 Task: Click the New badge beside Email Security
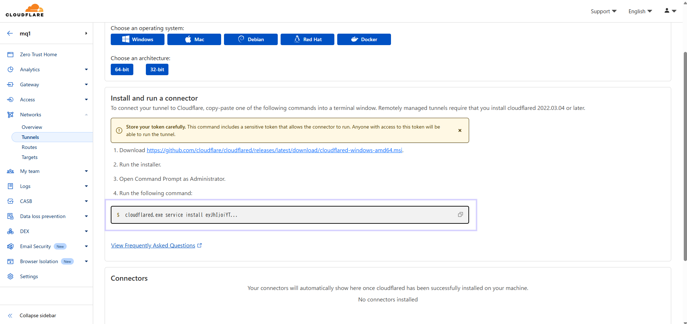pos(60,246)
